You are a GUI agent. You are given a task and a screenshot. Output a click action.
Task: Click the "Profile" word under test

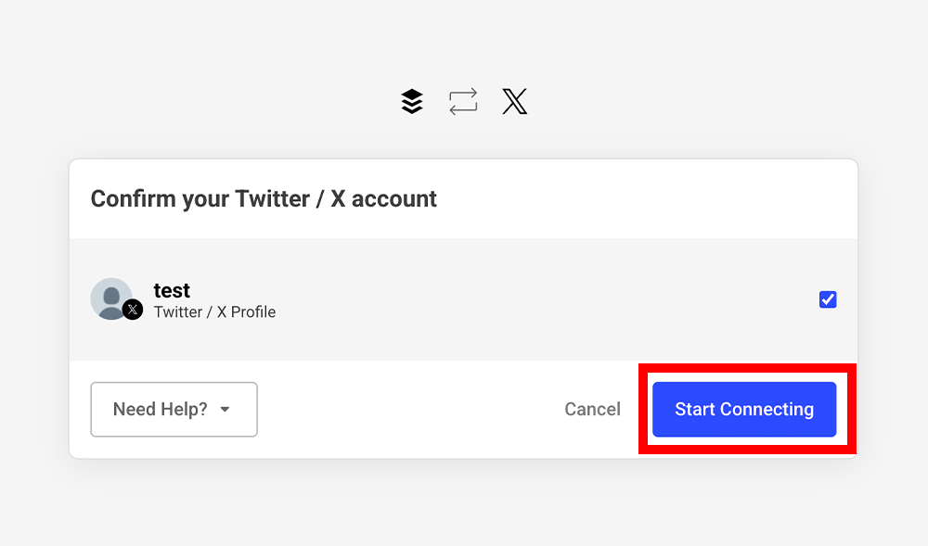click(x=253, y=312)
